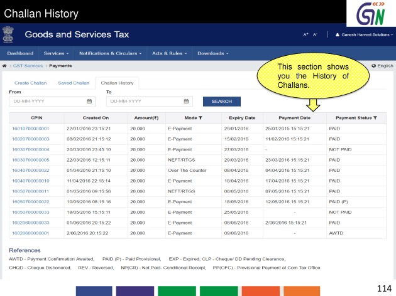Expand the Downloads menu
396x296 pixels.
213,53
